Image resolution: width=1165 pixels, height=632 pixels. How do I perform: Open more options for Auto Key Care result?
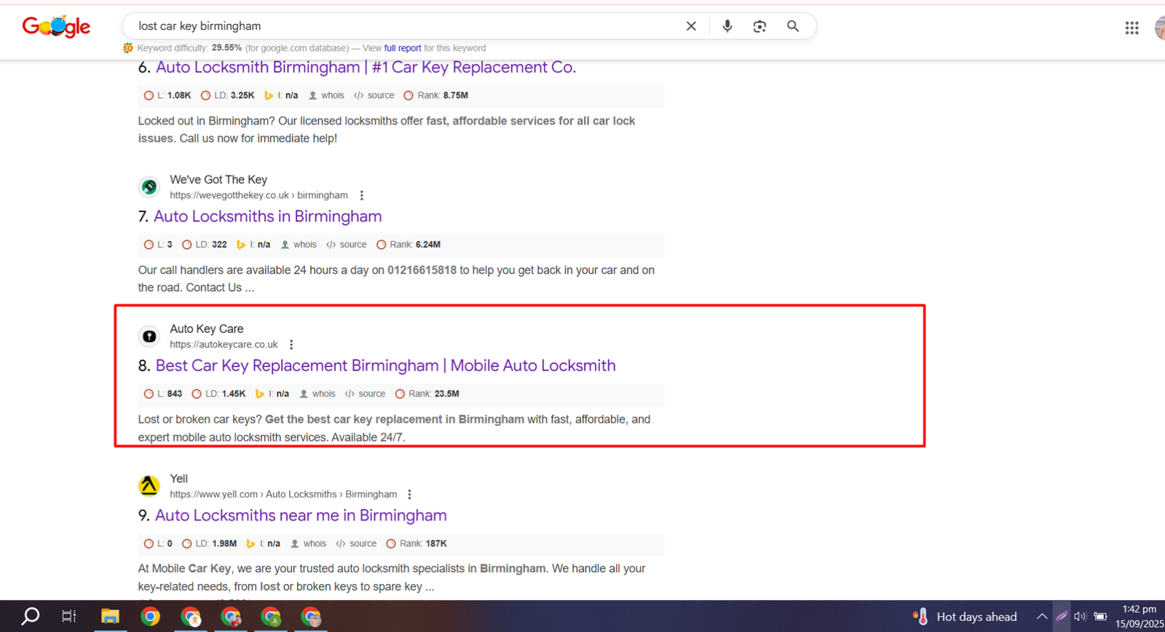291,344
